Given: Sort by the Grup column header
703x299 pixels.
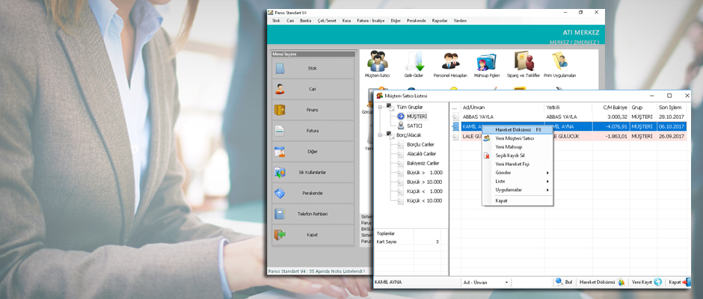Looking at the screenshot, I should click(643, 108).
